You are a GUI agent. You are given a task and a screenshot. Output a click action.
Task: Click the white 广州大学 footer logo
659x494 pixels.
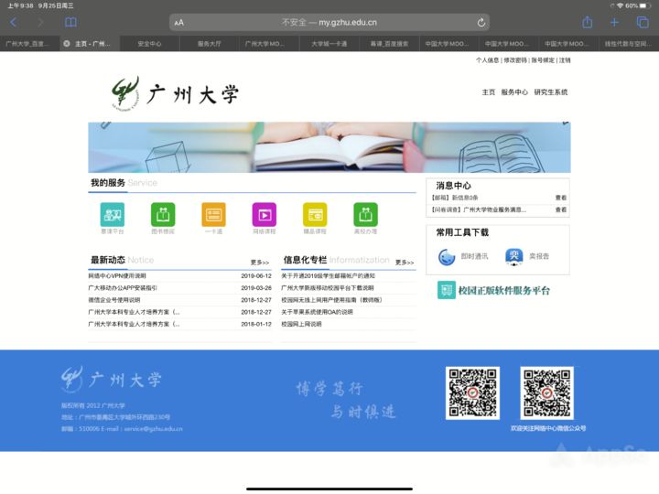(111, 379)
